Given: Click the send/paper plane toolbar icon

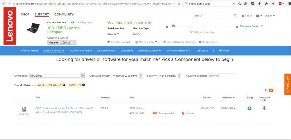Looking at the screenshot, I should [x=273, y=3].
